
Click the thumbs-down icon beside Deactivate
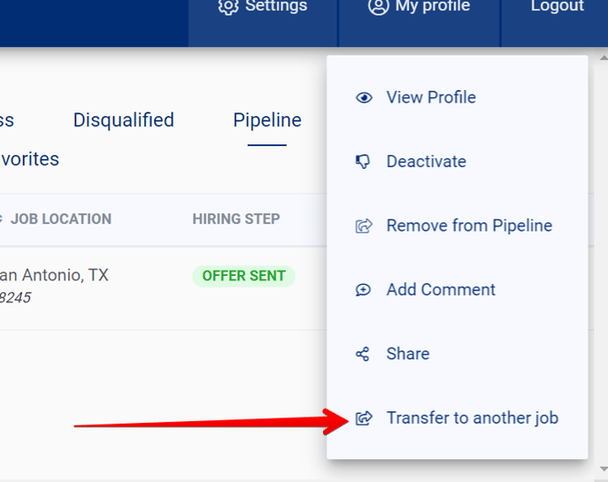coord(364,162)
